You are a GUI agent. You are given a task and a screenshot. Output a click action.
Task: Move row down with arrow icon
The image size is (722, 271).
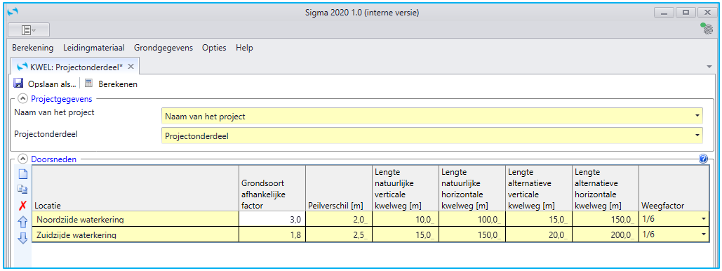click(x=23, y=239)
